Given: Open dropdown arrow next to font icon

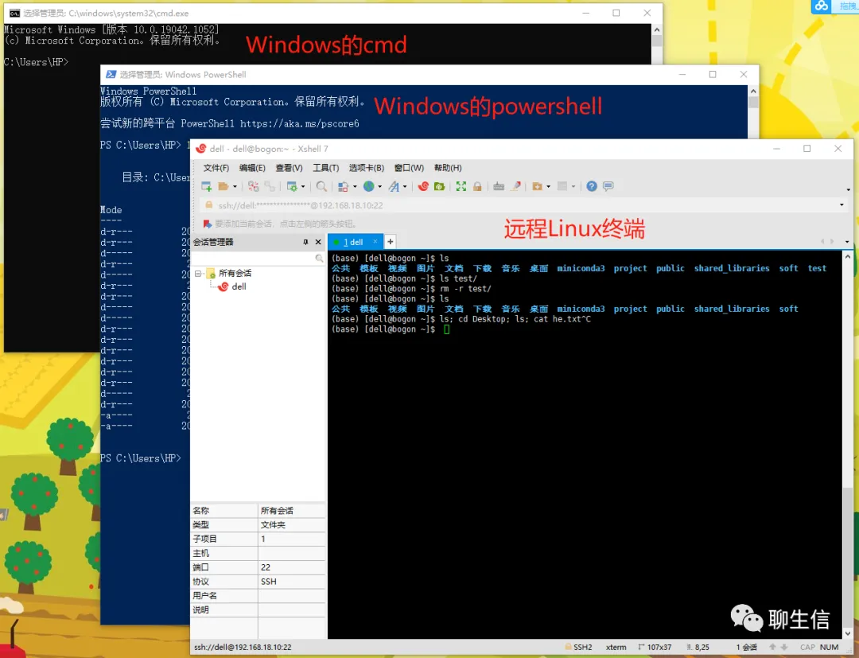Looking at the screenshot, I should click(x=405, y=187).
